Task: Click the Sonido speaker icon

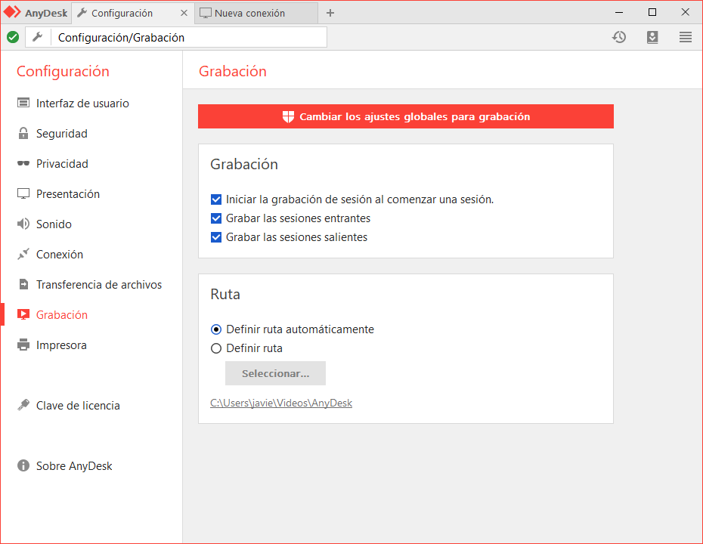Action: click(23, 224)
